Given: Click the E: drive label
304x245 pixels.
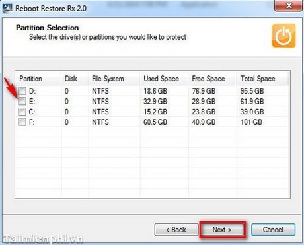Looking at the screenshot, I should 32,102.
